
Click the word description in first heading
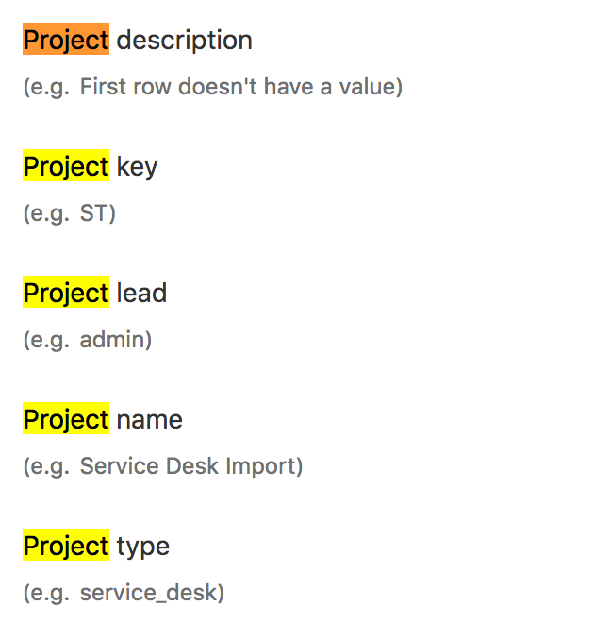pos(184,41)
